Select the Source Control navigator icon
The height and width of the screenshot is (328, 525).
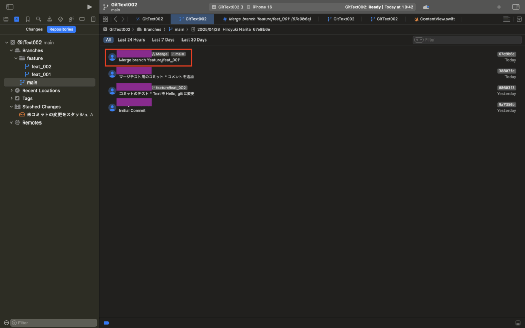point(17,19)
